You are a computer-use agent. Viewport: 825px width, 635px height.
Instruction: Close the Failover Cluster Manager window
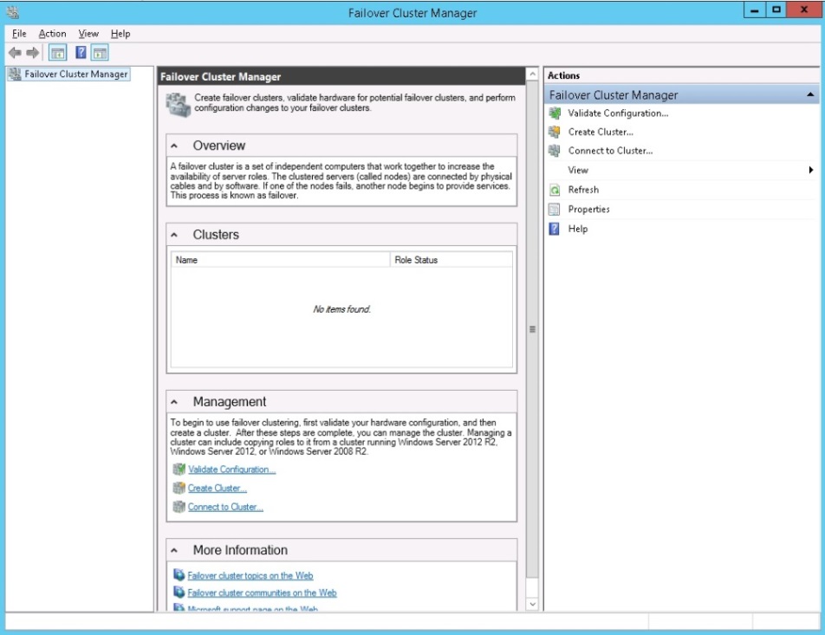point(804,10)
